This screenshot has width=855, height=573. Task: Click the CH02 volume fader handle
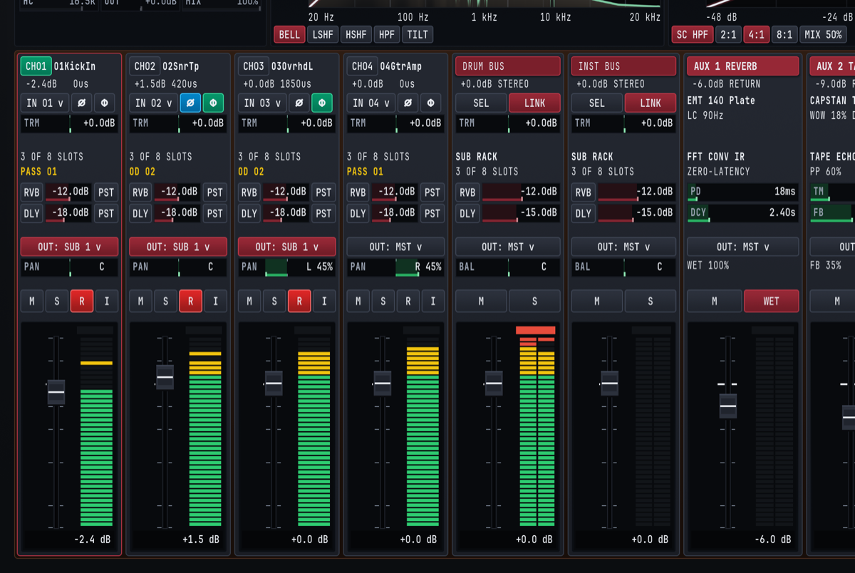pos(165,376)
